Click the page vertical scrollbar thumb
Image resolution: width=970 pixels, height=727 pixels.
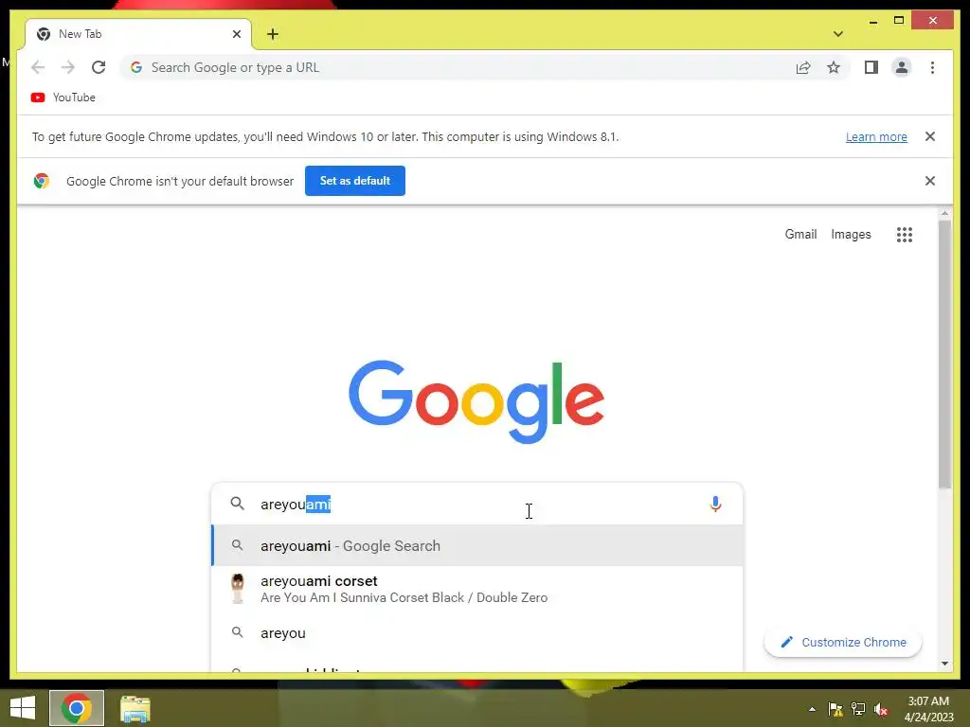(944, 356)
